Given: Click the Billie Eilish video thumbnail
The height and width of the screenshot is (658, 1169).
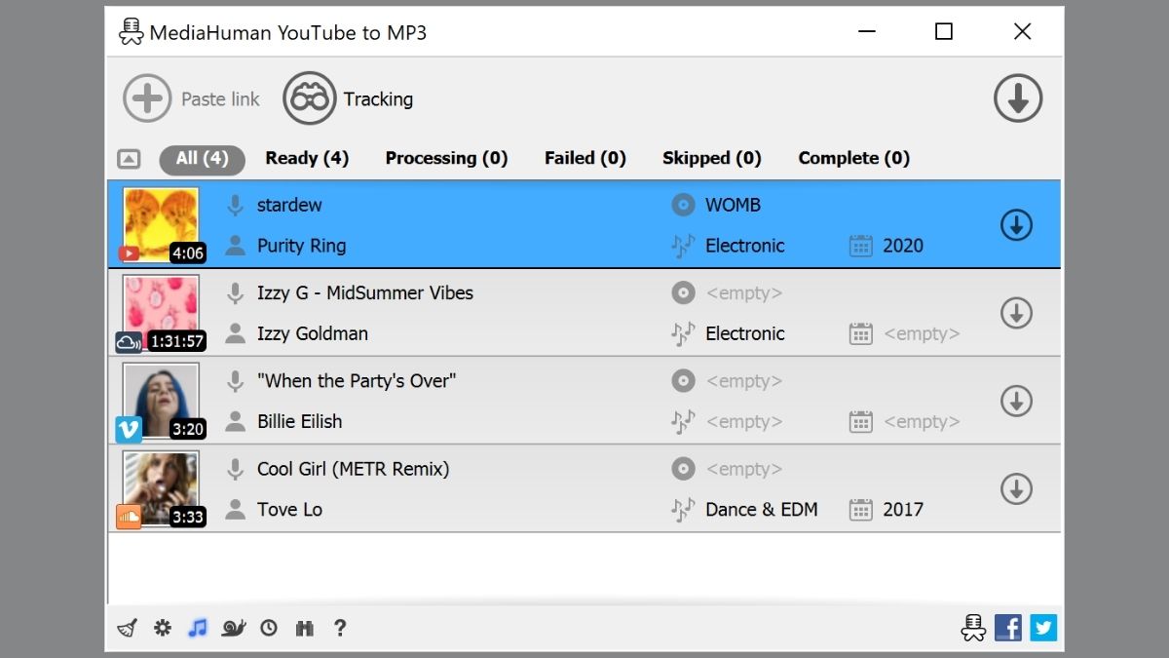Looking at the screenshot, I should (x=160, y=400).
